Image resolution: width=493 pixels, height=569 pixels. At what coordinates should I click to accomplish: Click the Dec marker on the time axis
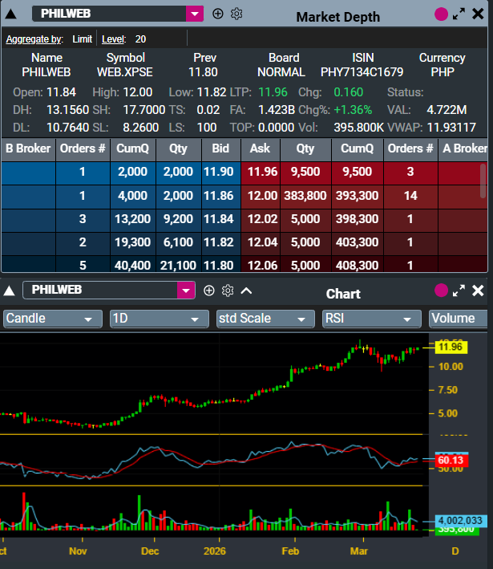(x=150, y=551)
